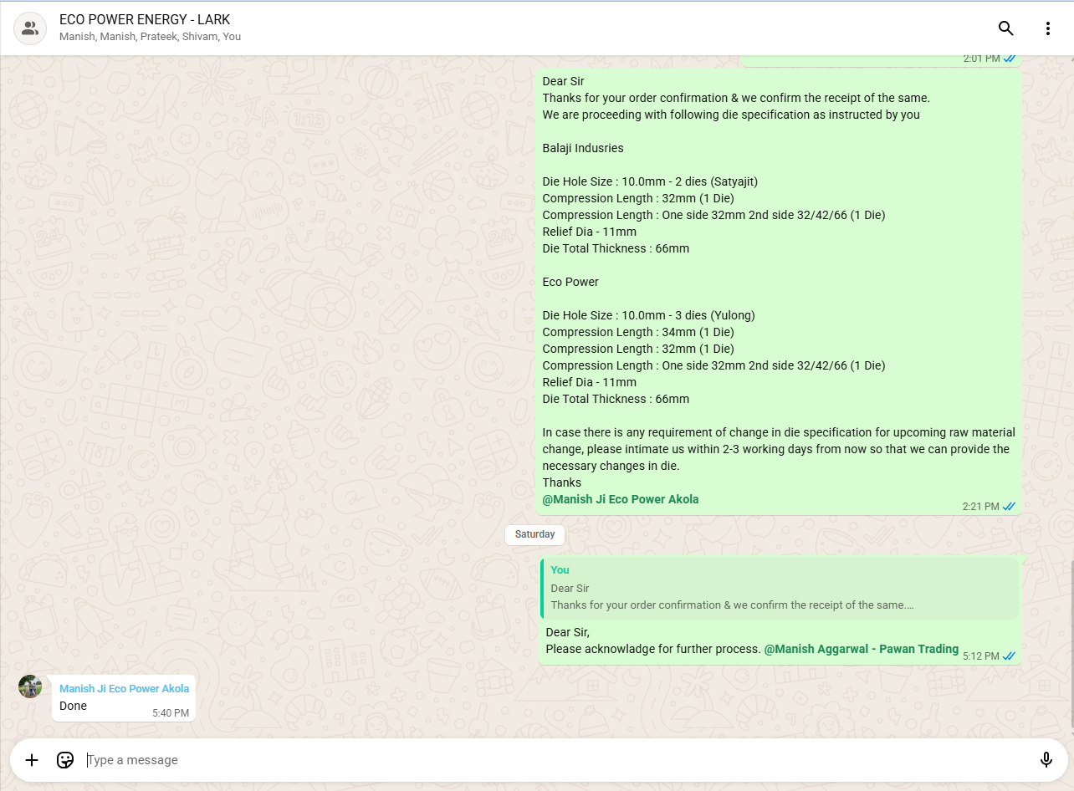Open Manish Ji's profile picture
Viewport: 1074px width, 791px height.
(30, 686)
